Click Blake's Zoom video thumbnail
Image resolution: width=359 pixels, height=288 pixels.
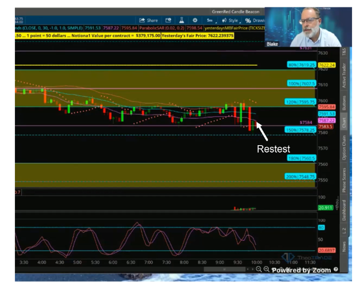(308, 27)
